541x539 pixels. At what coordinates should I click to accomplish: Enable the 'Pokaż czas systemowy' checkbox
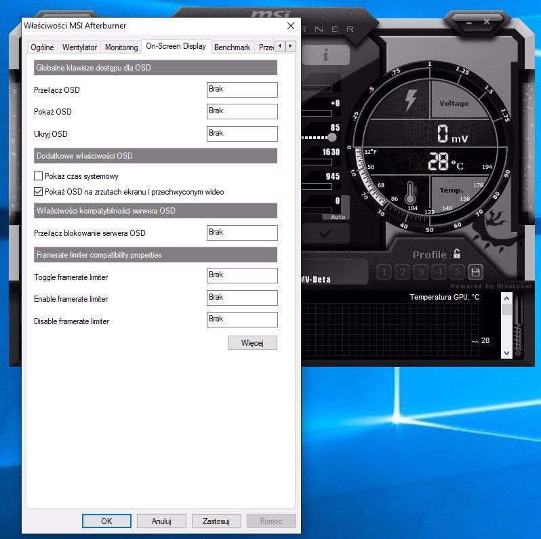click(x=39, y=176)
